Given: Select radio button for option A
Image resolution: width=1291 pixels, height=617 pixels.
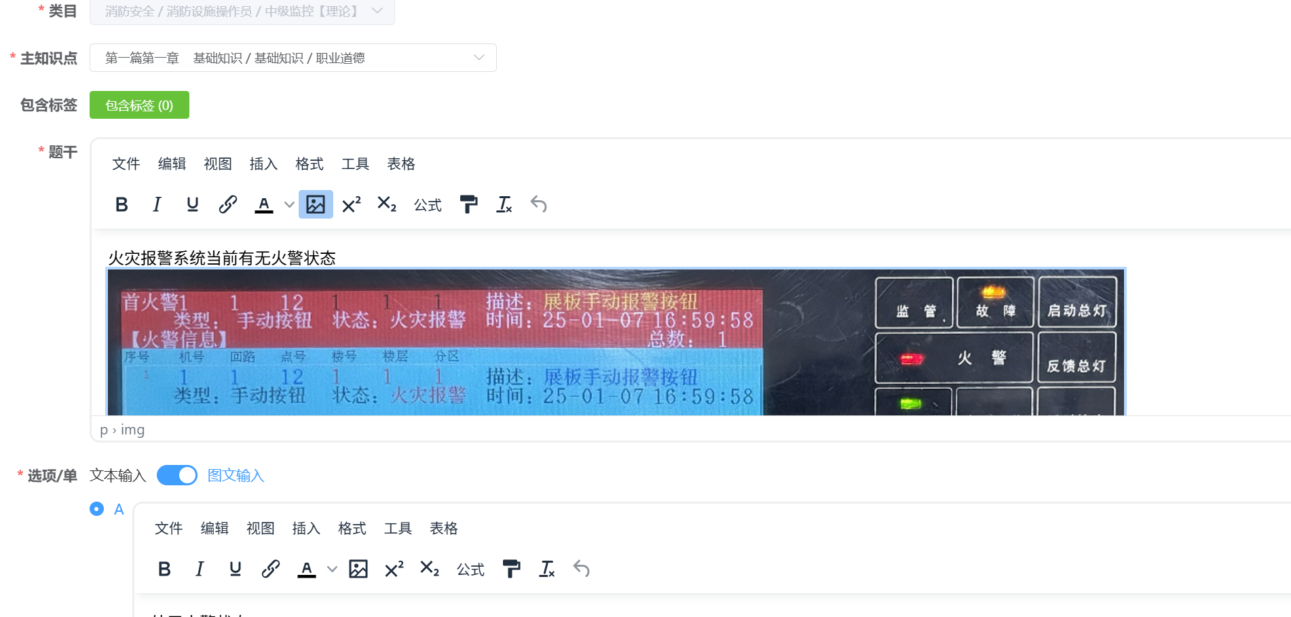Looking at the screenshot, I should (x=97, y=509).
